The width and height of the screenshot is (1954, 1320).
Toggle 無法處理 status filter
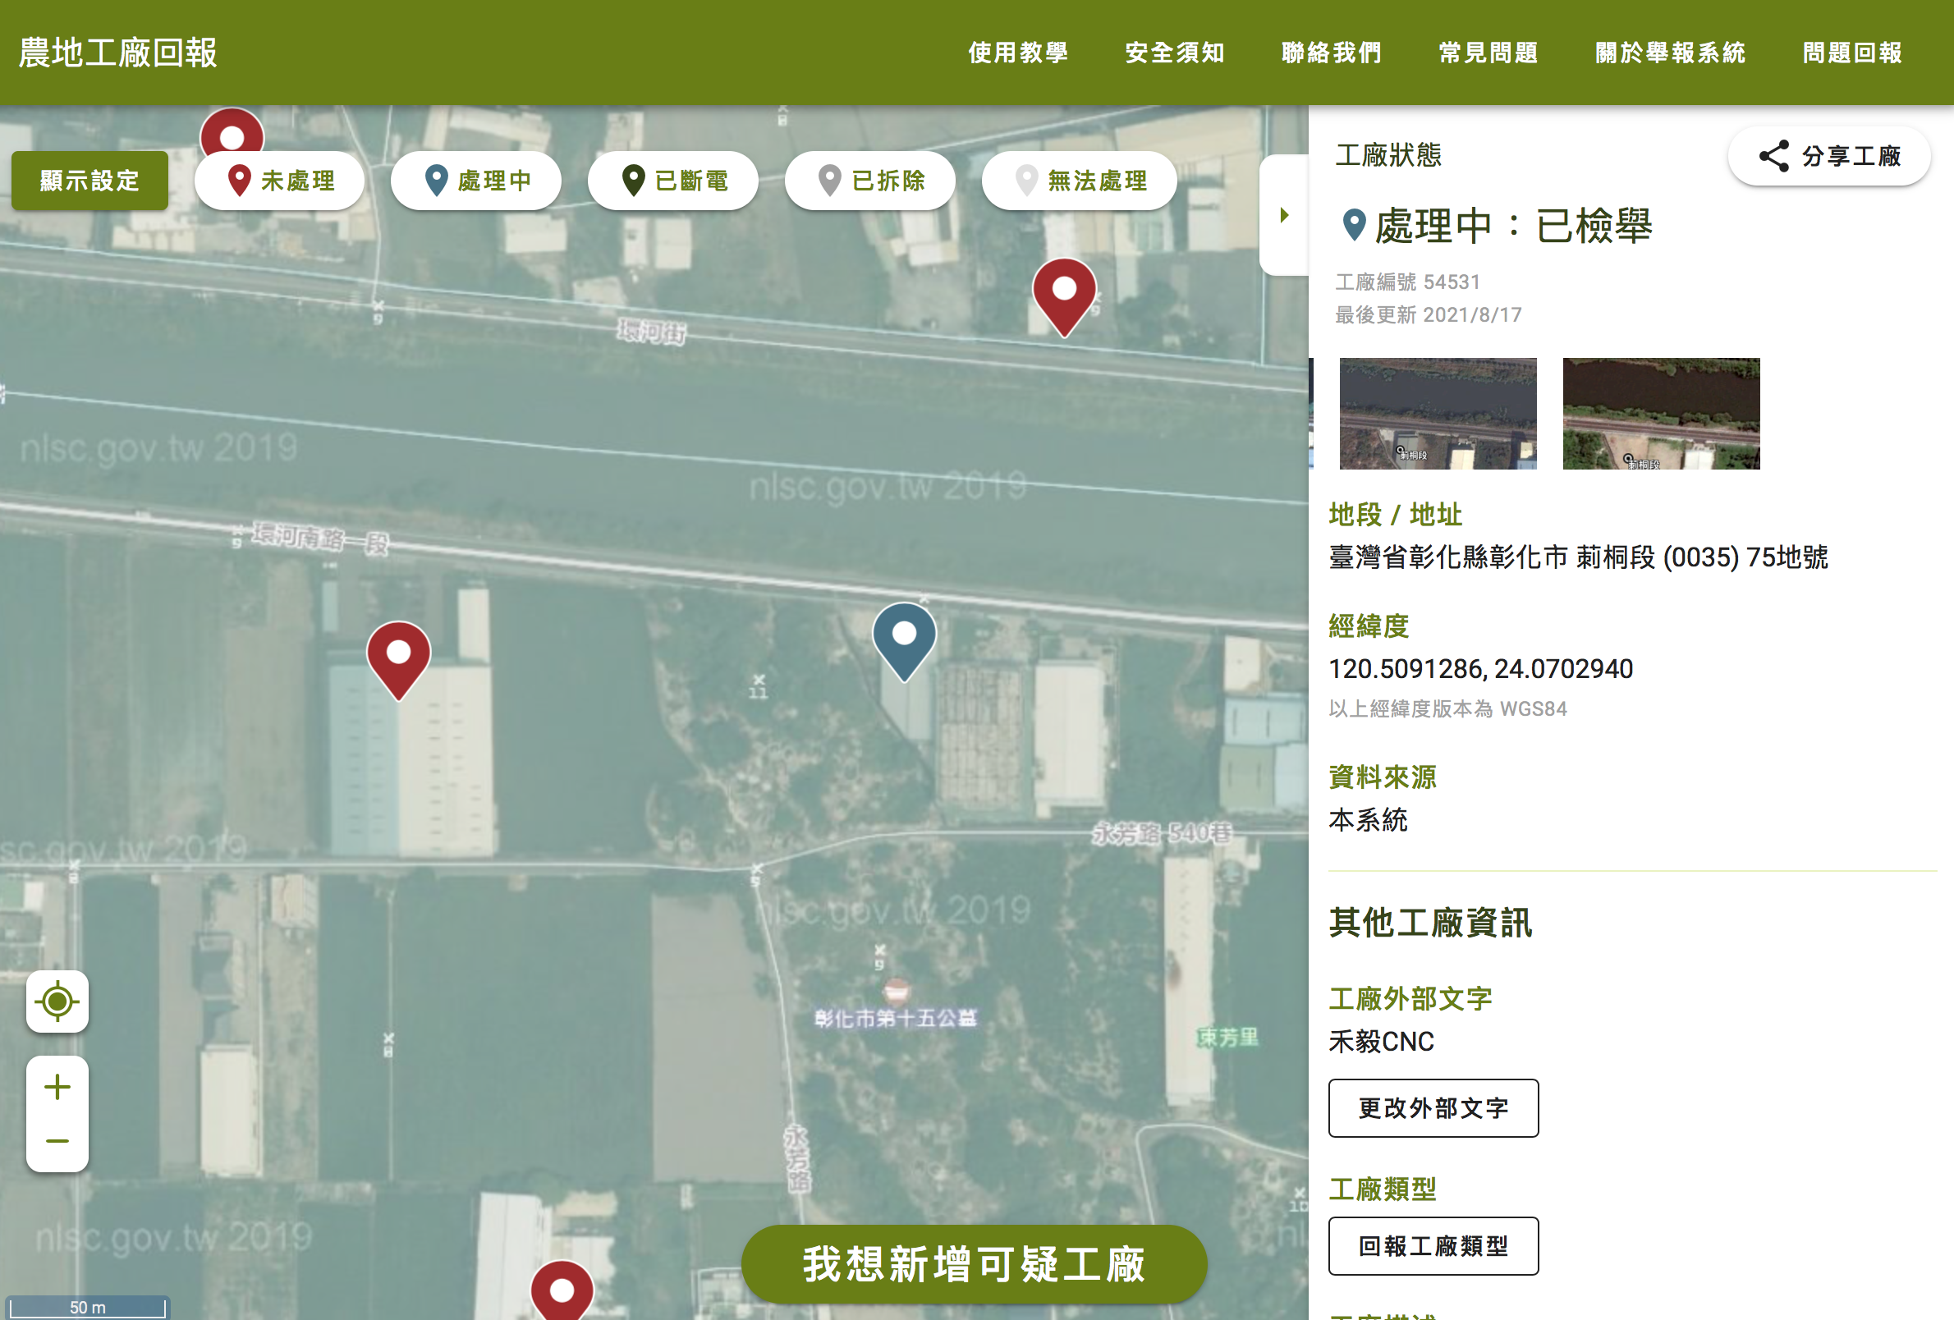pos(1079,181)
